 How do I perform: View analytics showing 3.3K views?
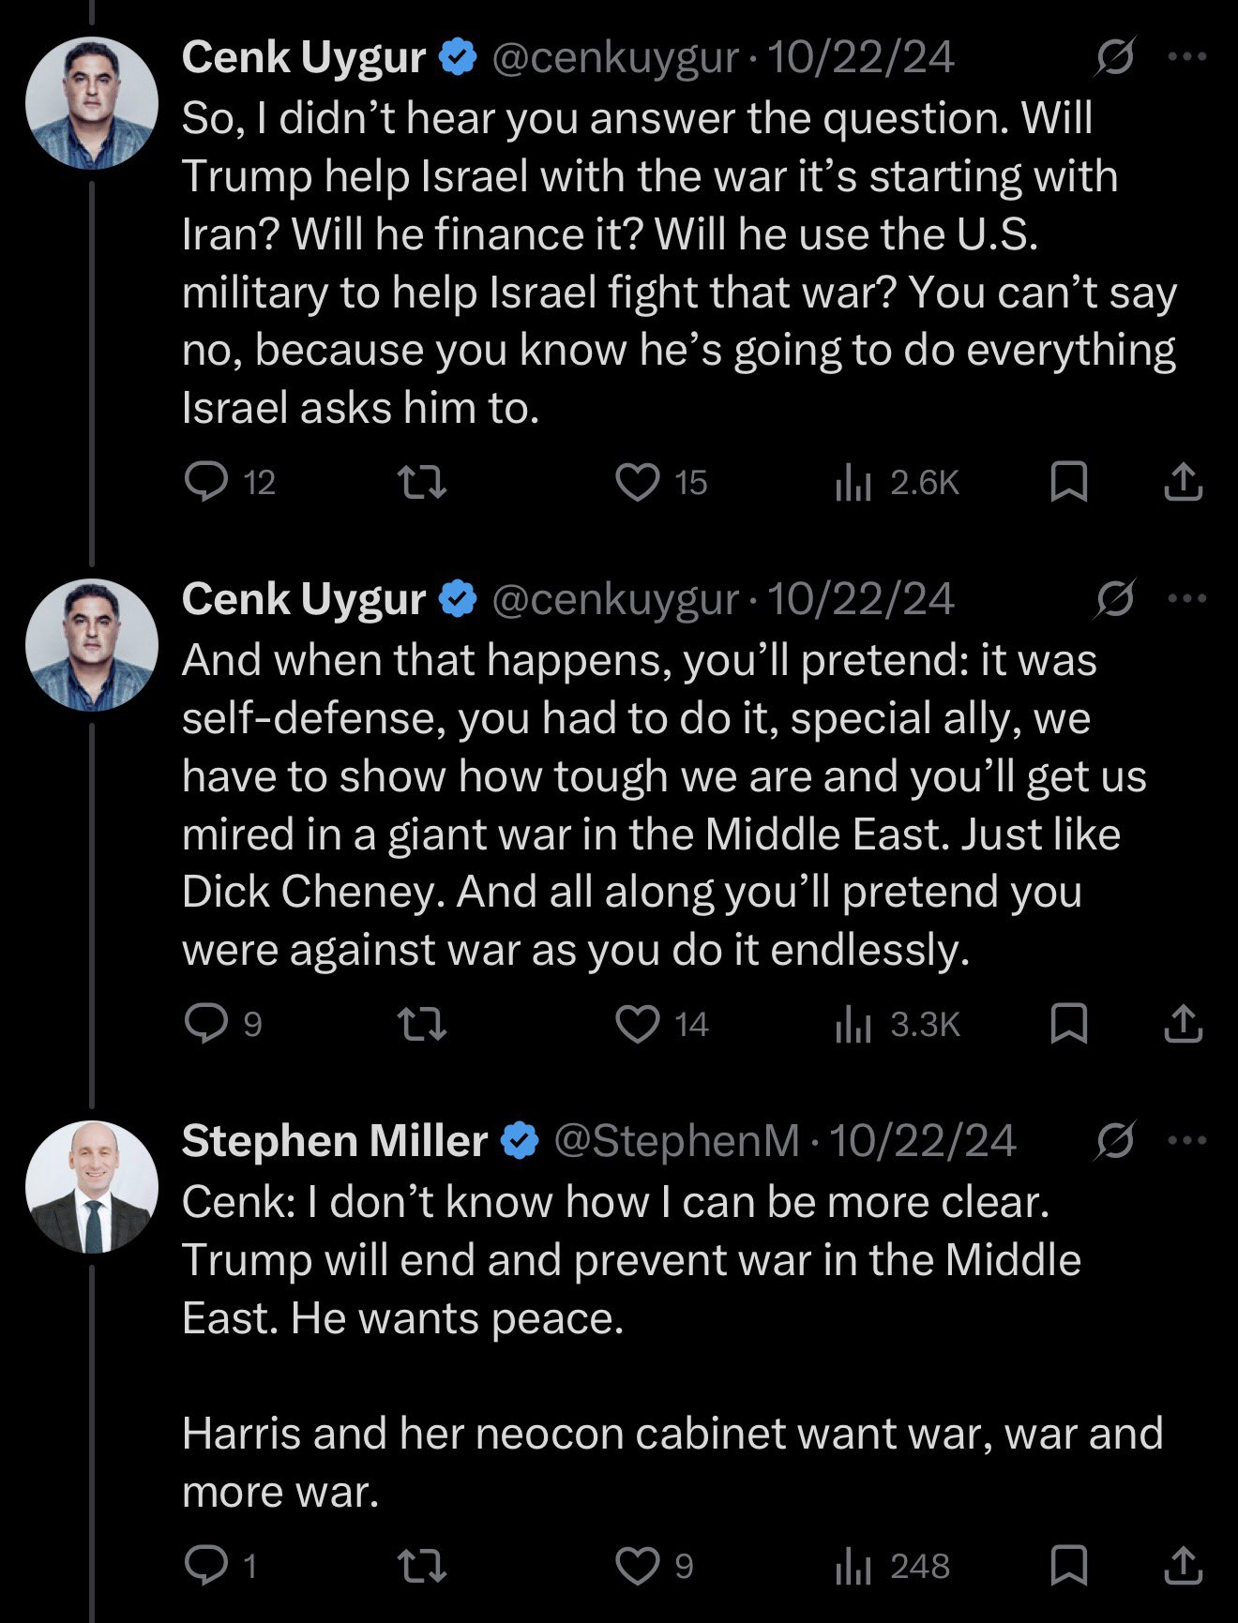pos(897,1024)
